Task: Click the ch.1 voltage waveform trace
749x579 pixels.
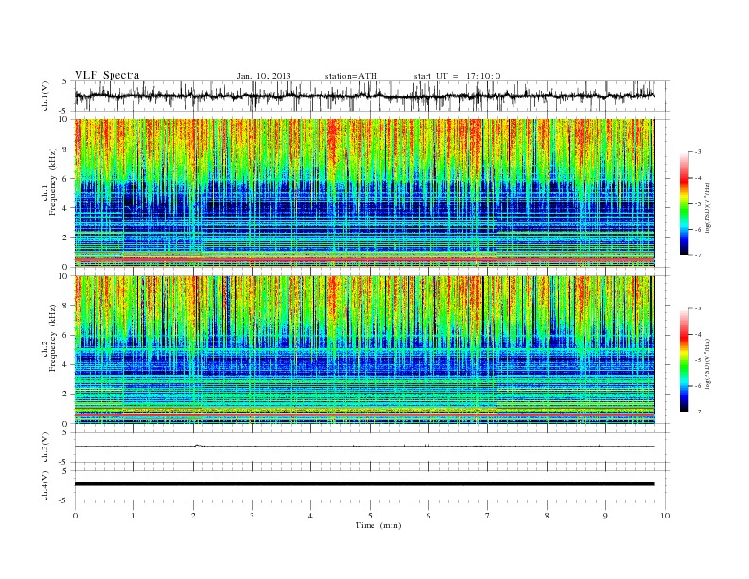Action: (364, 96)
